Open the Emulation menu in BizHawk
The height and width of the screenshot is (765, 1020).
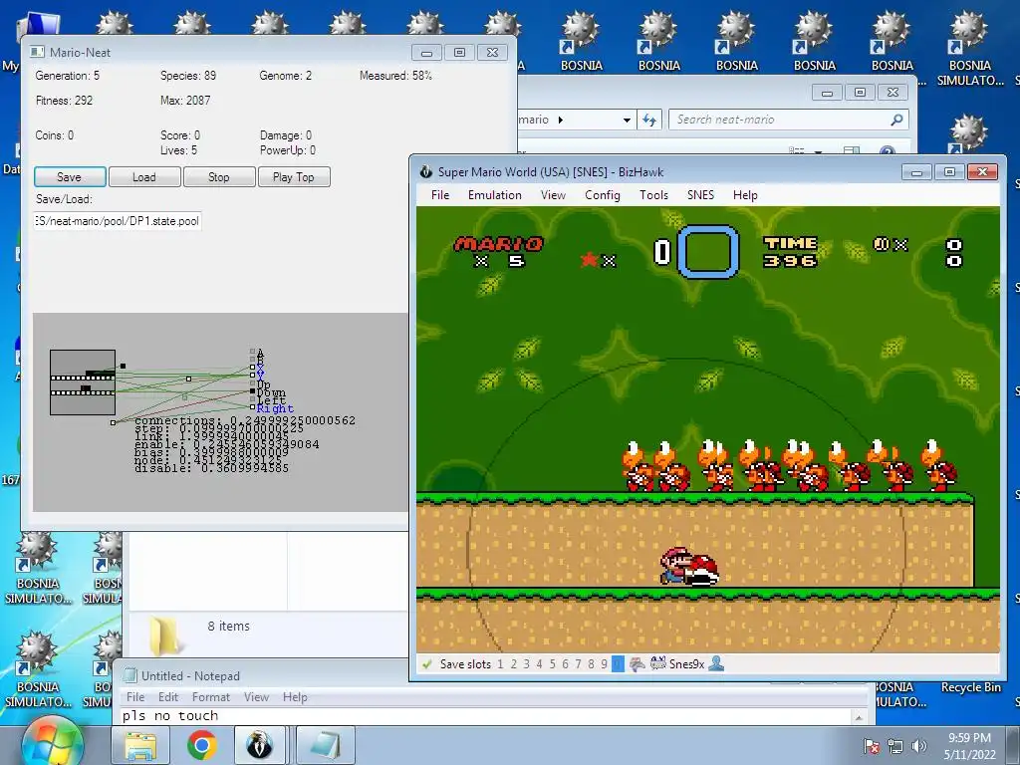(494, 195)
